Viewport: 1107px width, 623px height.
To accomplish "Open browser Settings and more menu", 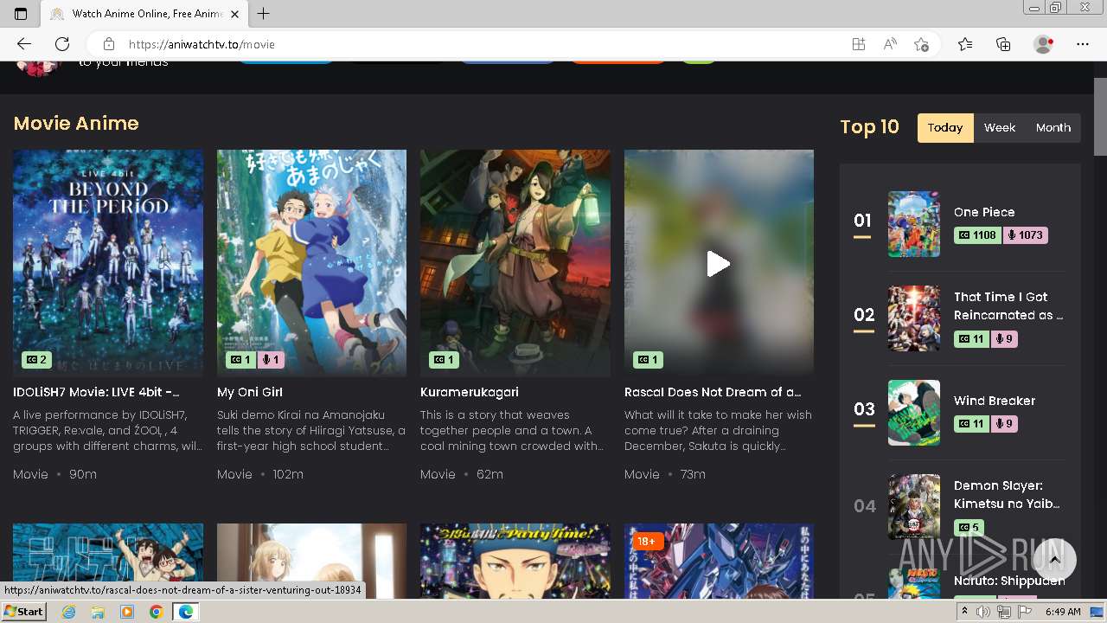I will 1083,44.
